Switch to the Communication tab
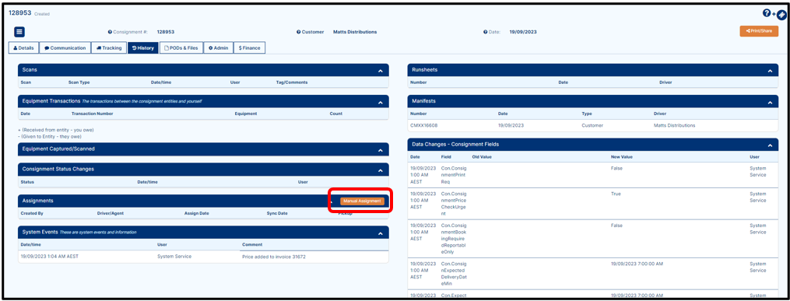This screenshot has width=790, height=301. (65, 47)
